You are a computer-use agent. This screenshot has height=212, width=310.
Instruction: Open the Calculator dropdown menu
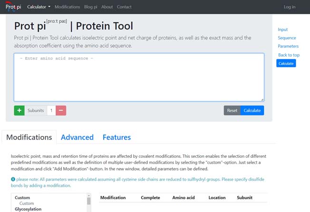click(39, 7)
